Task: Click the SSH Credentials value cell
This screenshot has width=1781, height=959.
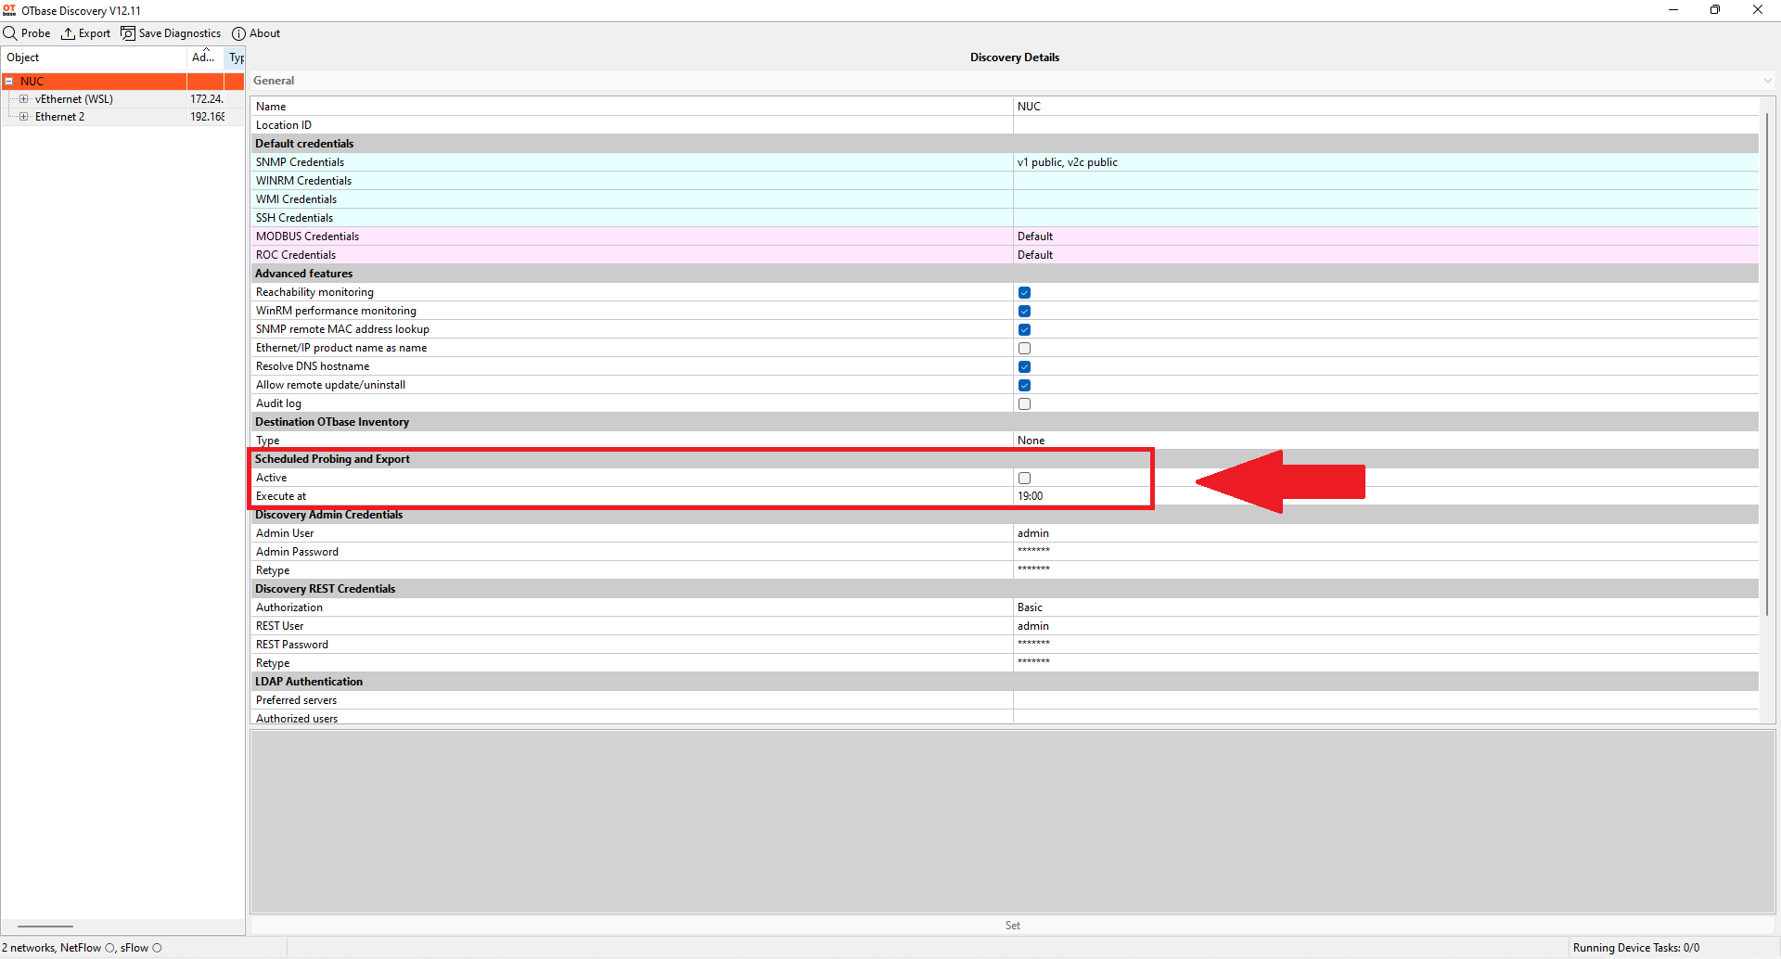Action: pyautogui.click(x=1386, y=218)
